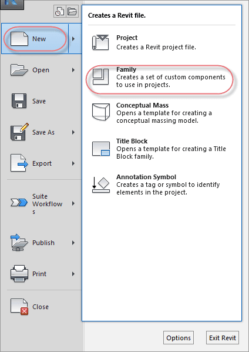Expand the Export submenu arrow

click(73, 163)
